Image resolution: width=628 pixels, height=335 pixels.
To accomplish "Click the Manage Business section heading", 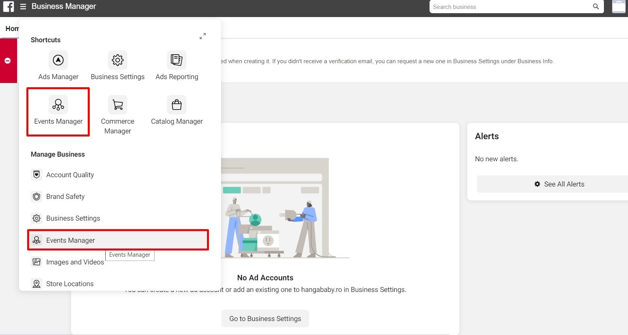I will pos(57,154).
